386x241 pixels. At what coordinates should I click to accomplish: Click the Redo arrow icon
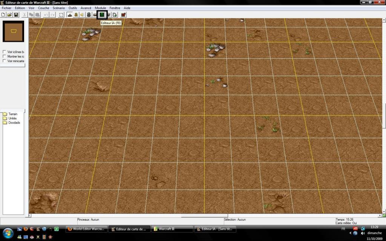click(52, 15)
